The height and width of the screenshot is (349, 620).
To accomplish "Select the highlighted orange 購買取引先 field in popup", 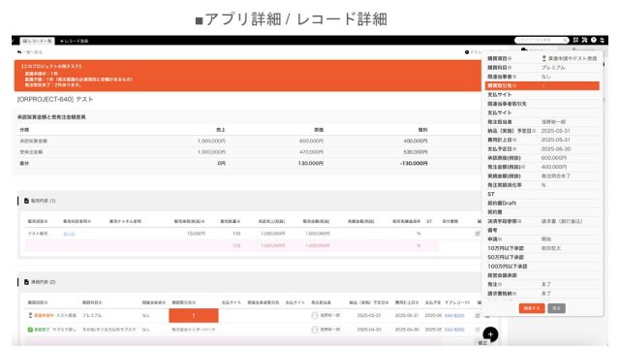I will pos(542,86).
